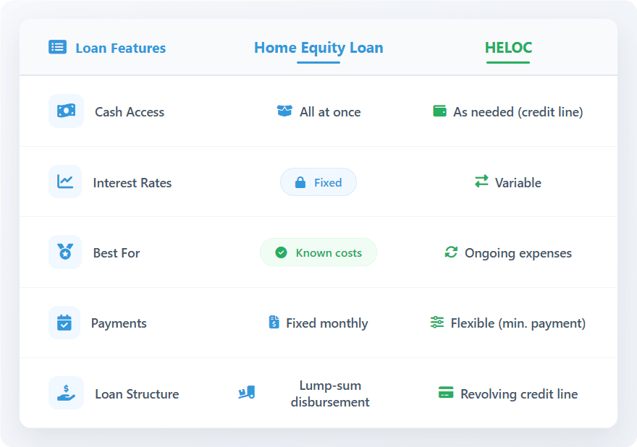Screen dimensions: 637x447
Task: Click the open box icon beside All at once
Action: tap(284, 111)
